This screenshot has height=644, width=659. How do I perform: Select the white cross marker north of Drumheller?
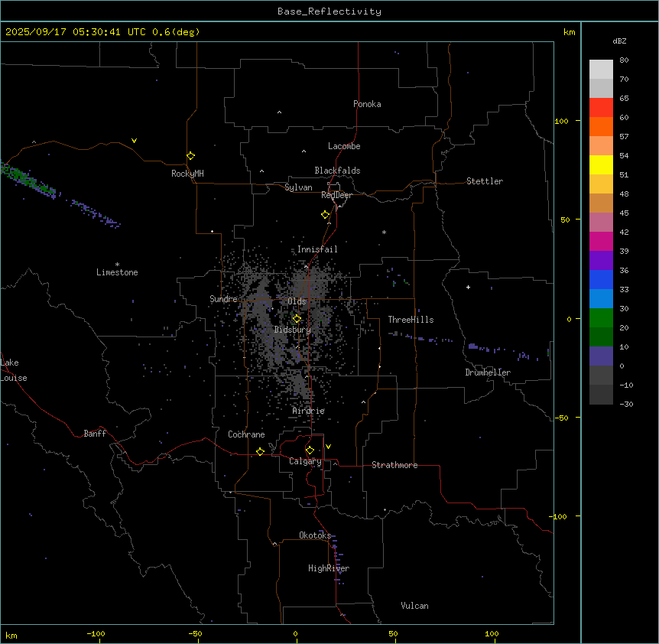[x=468, y=287]
